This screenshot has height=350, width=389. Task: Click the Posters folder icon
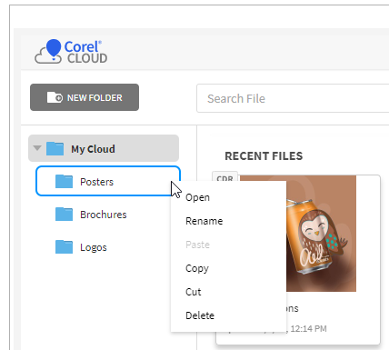(x=64, y=181)
